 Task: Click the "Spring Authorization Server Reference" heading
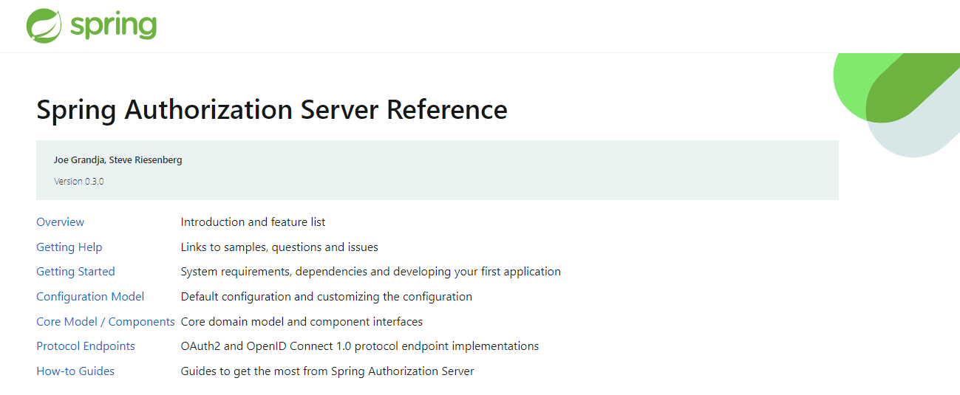click(x=272, y=110)
